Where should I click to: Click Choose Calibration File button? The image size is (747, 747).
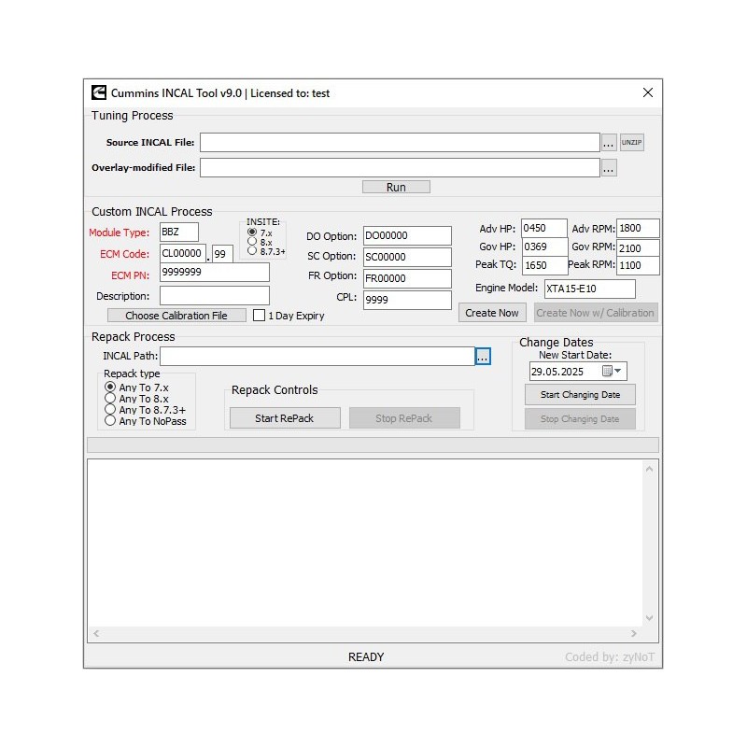click(x=176, y=316)
